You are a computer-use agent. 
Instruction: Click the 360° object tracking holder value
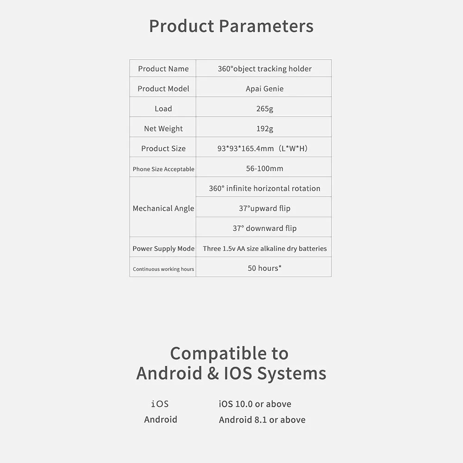[264, 69]
